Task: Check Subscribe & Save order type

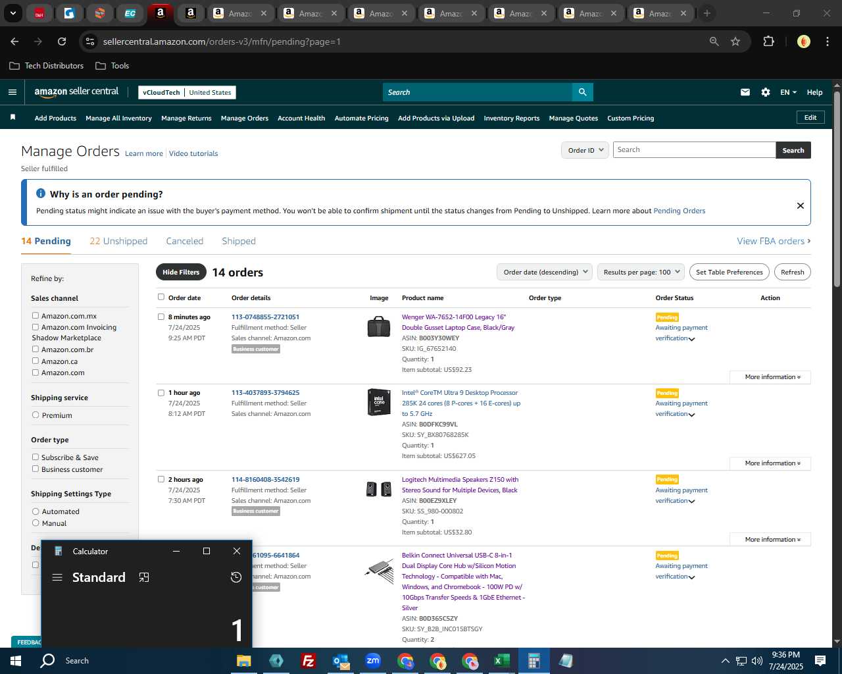Action: 36,457
